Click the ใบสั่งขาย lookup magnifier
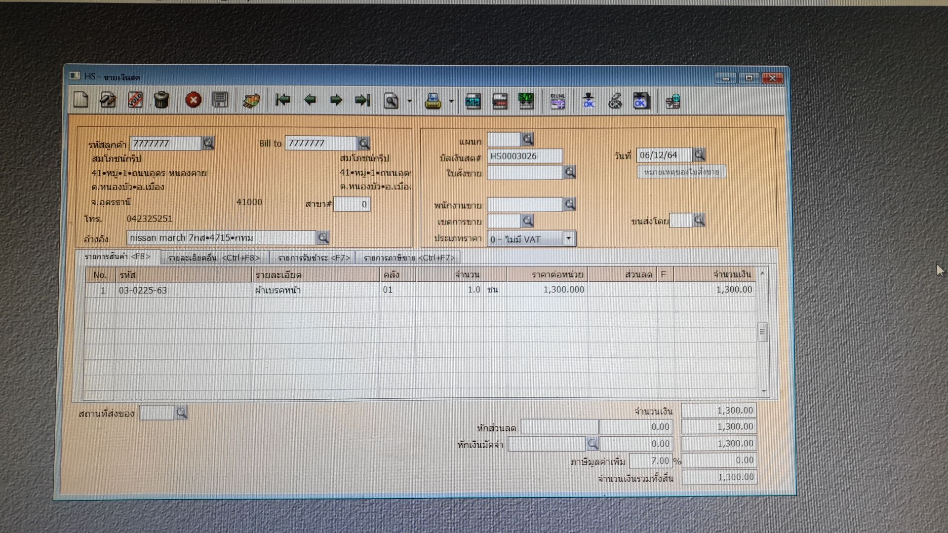948x533 pixels. coord(570,172)
